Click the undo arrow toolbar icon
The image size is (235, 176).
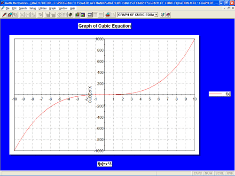pyautogui.click(x=40, y=15)
